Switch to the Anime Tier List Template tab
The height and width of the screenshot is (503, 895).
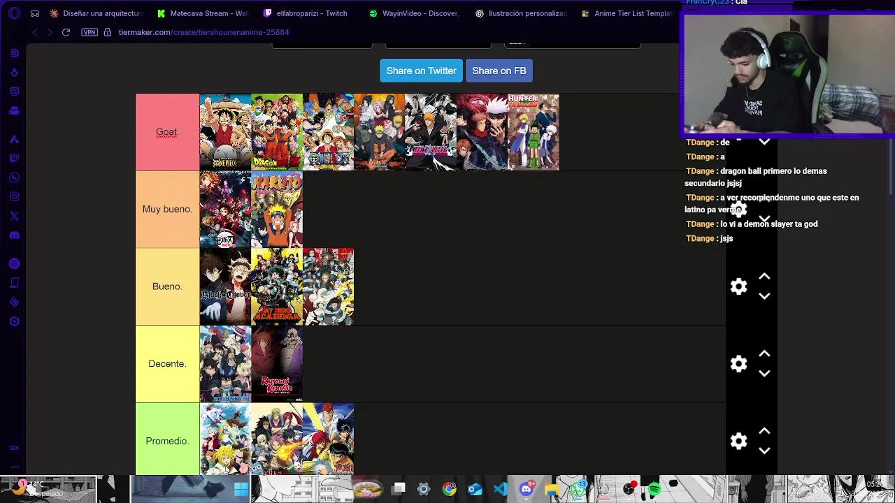627,13
